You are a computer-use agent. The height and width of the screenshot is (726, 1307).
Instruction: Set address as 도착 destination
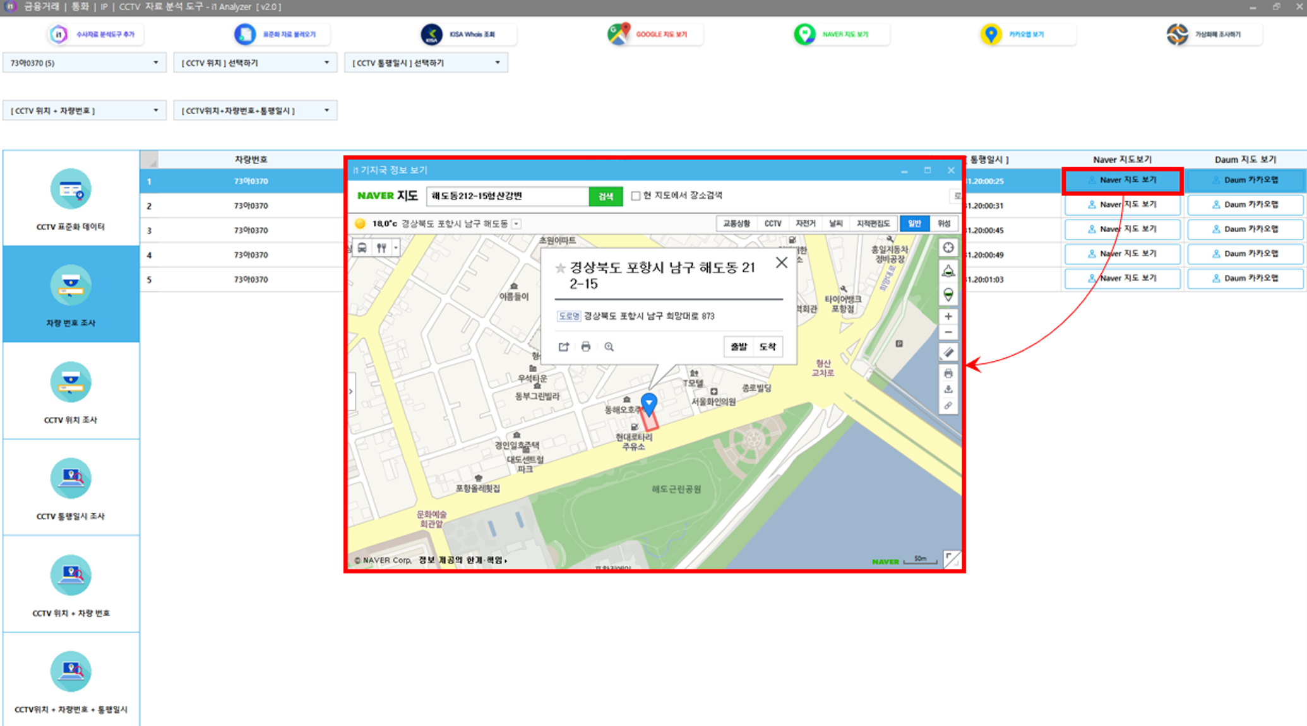tap(768, 346)
